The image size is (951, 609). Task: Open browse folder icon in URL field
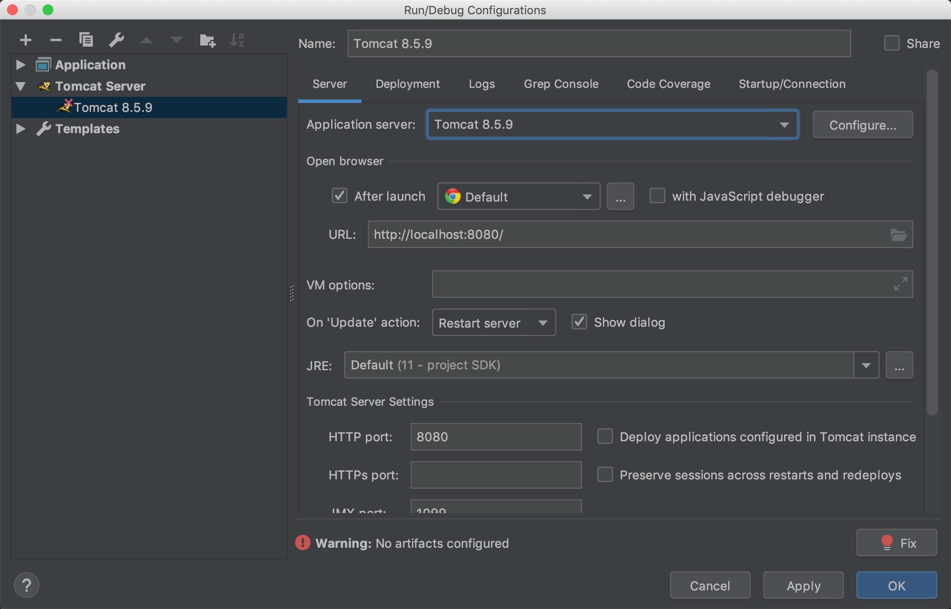(x=899, y=234)
